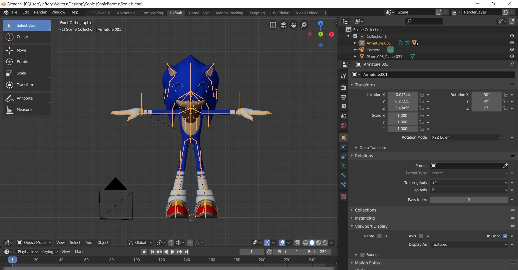Image resolution: width=518 pixels, height=270 pixels.
Task: Open the File menu
Action: [15, 12]
